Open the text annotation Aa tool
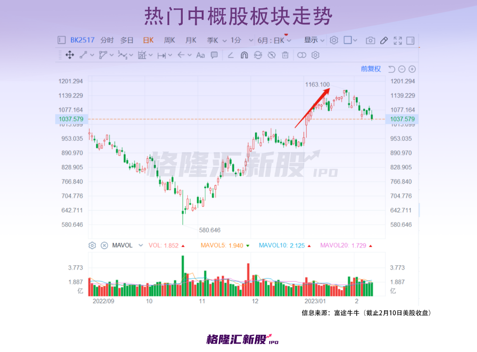 click(200, 56)
